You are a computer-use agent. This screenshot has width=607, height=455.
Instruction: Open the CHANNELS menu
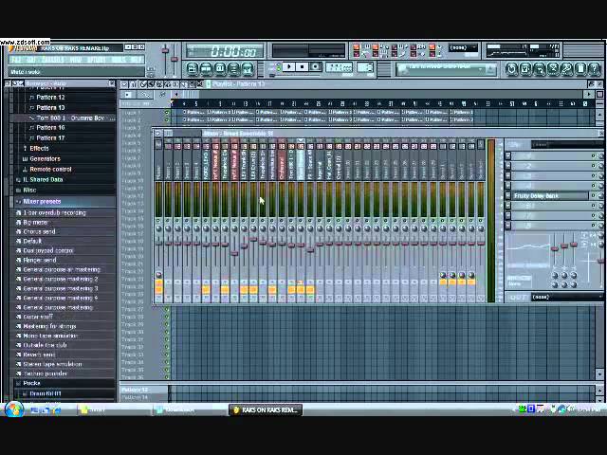click(x=53, y=60)
